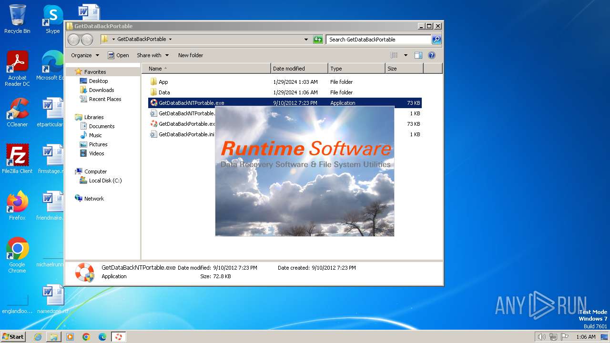Click the Open toolbar button

(x=118, y=55)
